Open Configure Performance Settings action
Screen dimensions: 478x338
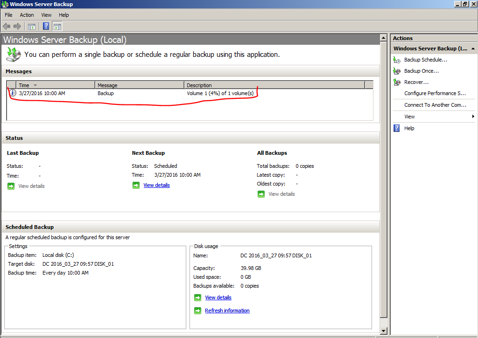coord(435,94)
